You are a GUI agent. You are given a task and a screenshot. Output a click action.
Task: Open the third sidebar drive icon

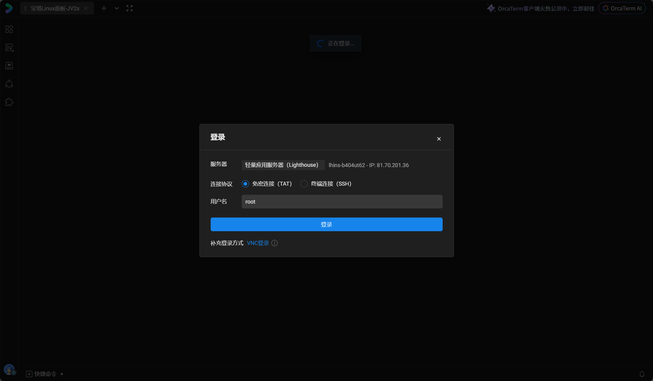point(9,66)
